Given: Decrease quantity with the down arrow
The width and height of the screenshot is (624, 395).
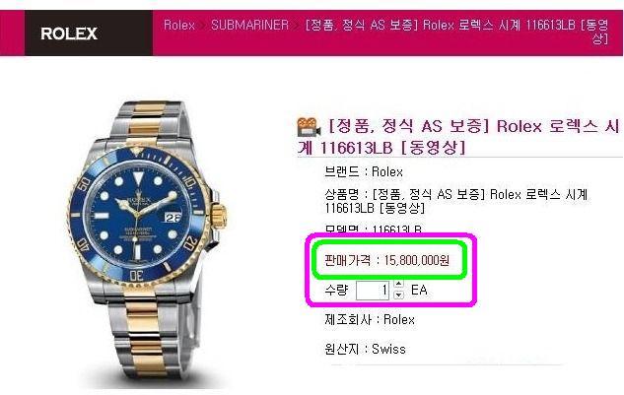Looking at the screenshot, I should point(398,295).
